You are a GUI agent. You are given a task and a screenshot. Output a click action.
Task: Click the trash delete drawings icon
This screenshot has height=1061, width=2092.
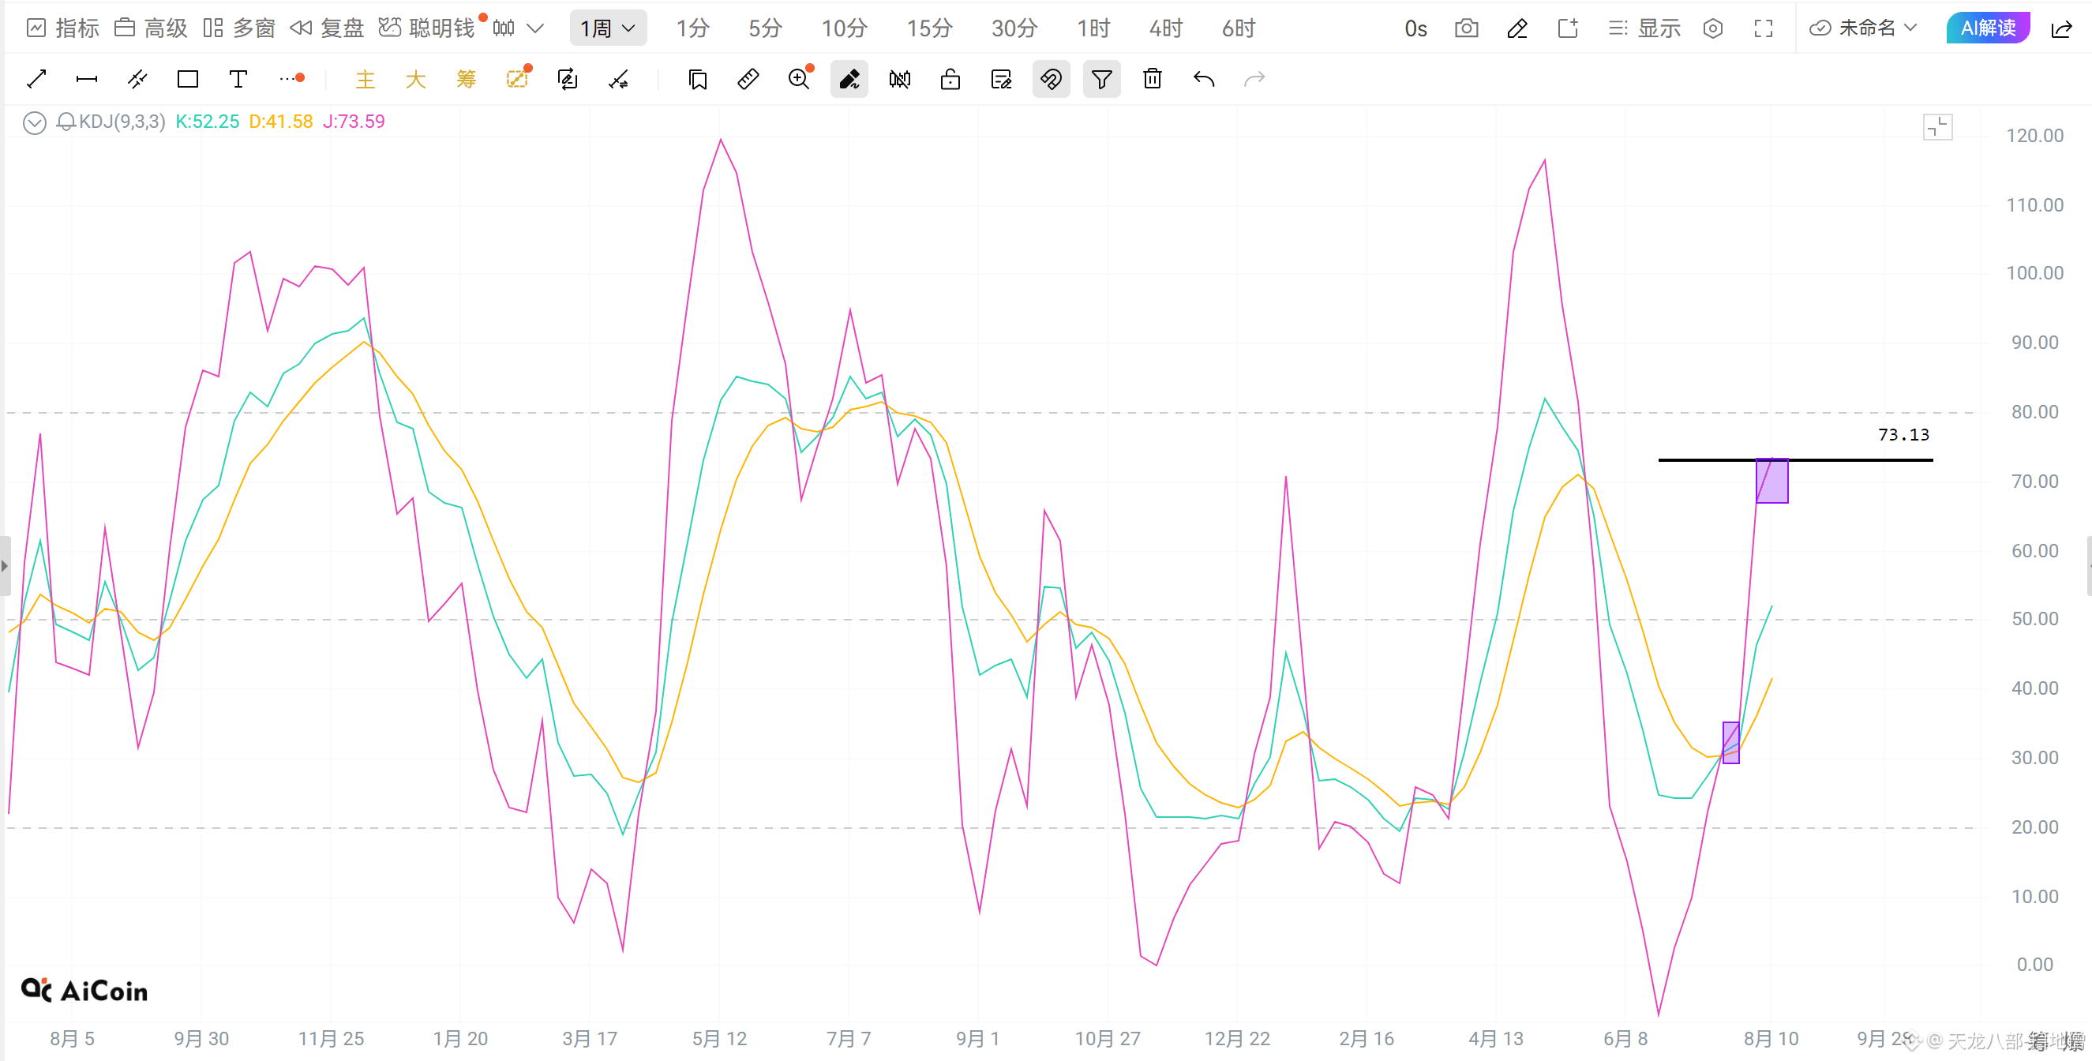1153,79
